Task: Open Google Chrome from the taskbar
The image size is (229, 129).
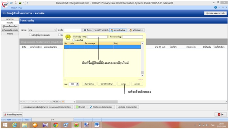Action: click(56, 125)
